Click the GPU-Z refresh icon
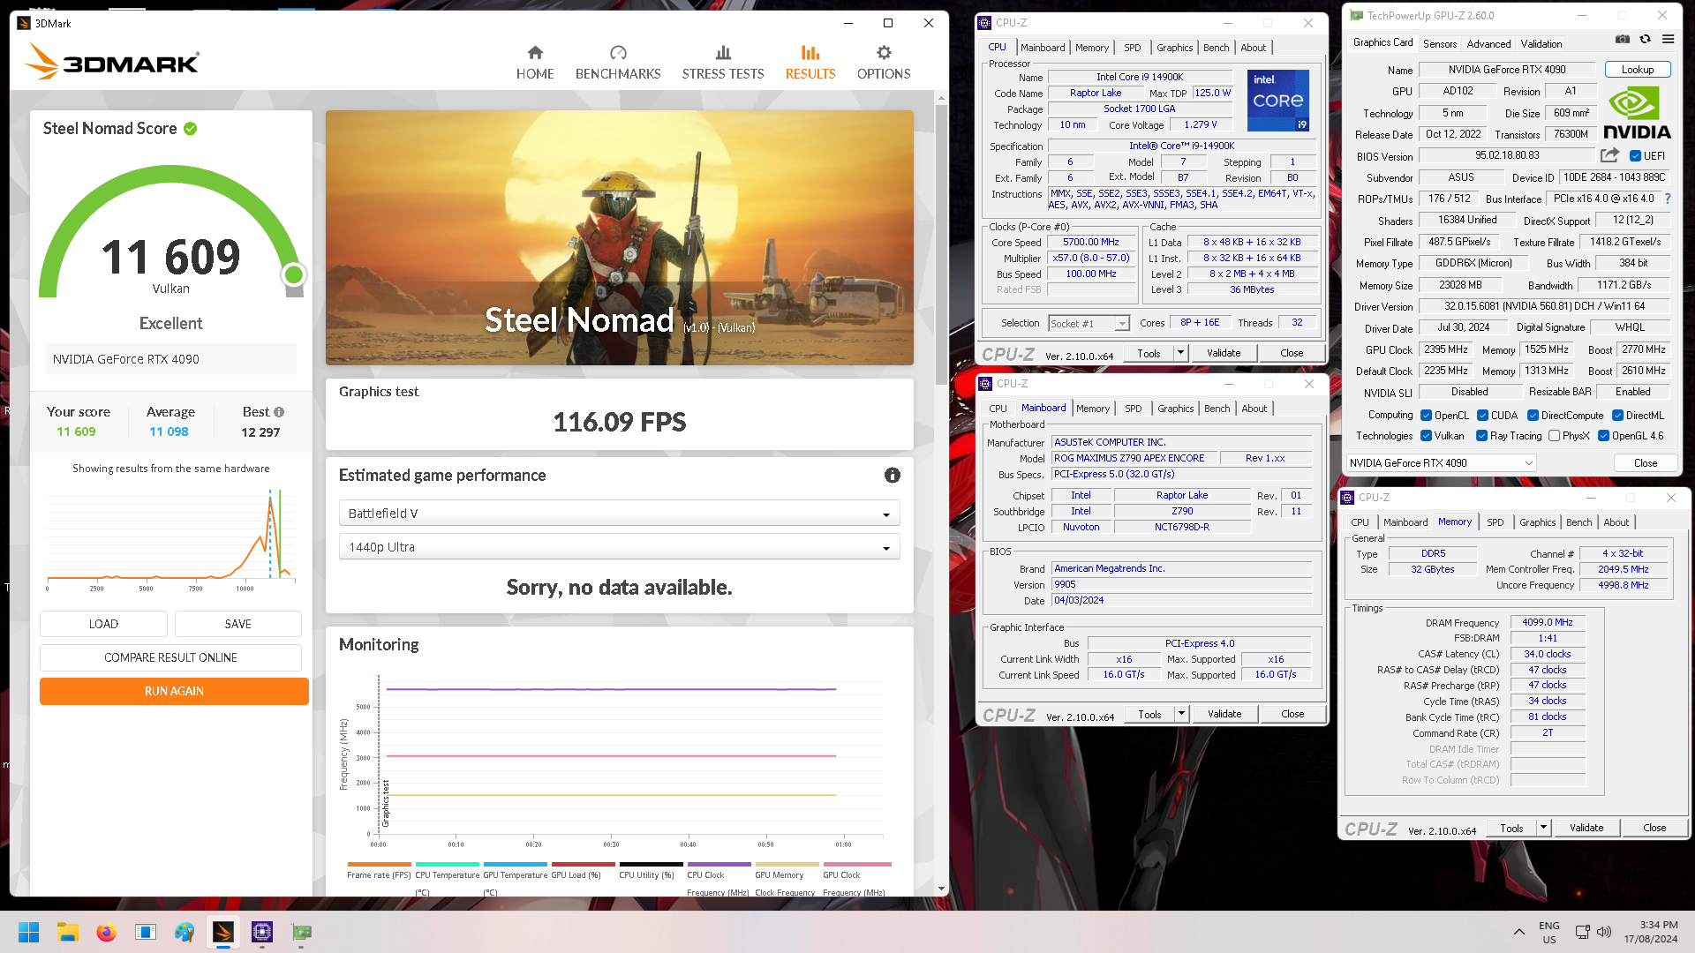Image resolution: width=1695 pixels, height=953 pixels. pos(1645,40)
